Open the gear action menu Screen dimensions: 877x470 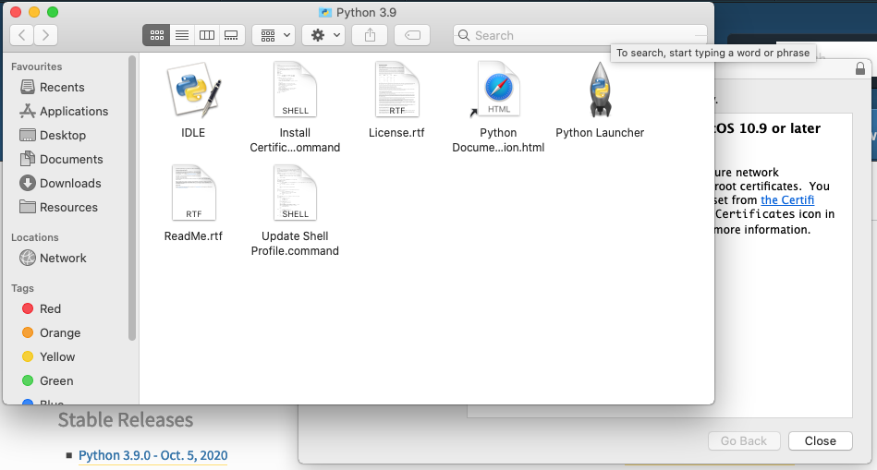[323, 35]
